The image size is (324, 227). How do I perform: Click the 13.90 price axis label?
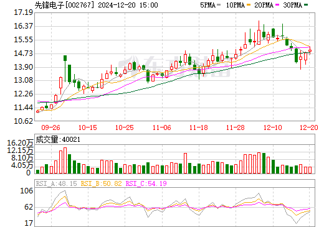tap(23, 67)
